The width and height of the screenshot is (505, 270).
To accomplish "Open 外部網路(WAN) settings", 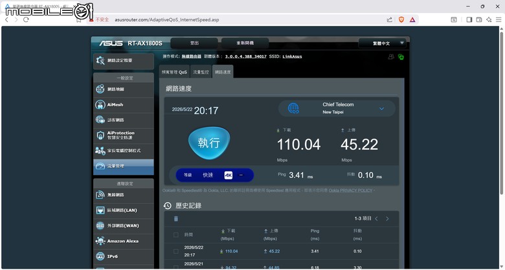I will (x=124, y=225).
